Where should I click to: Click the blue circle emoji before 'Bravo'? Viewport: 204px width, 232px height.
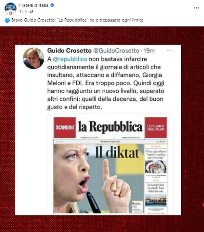(x=7, y=20)
